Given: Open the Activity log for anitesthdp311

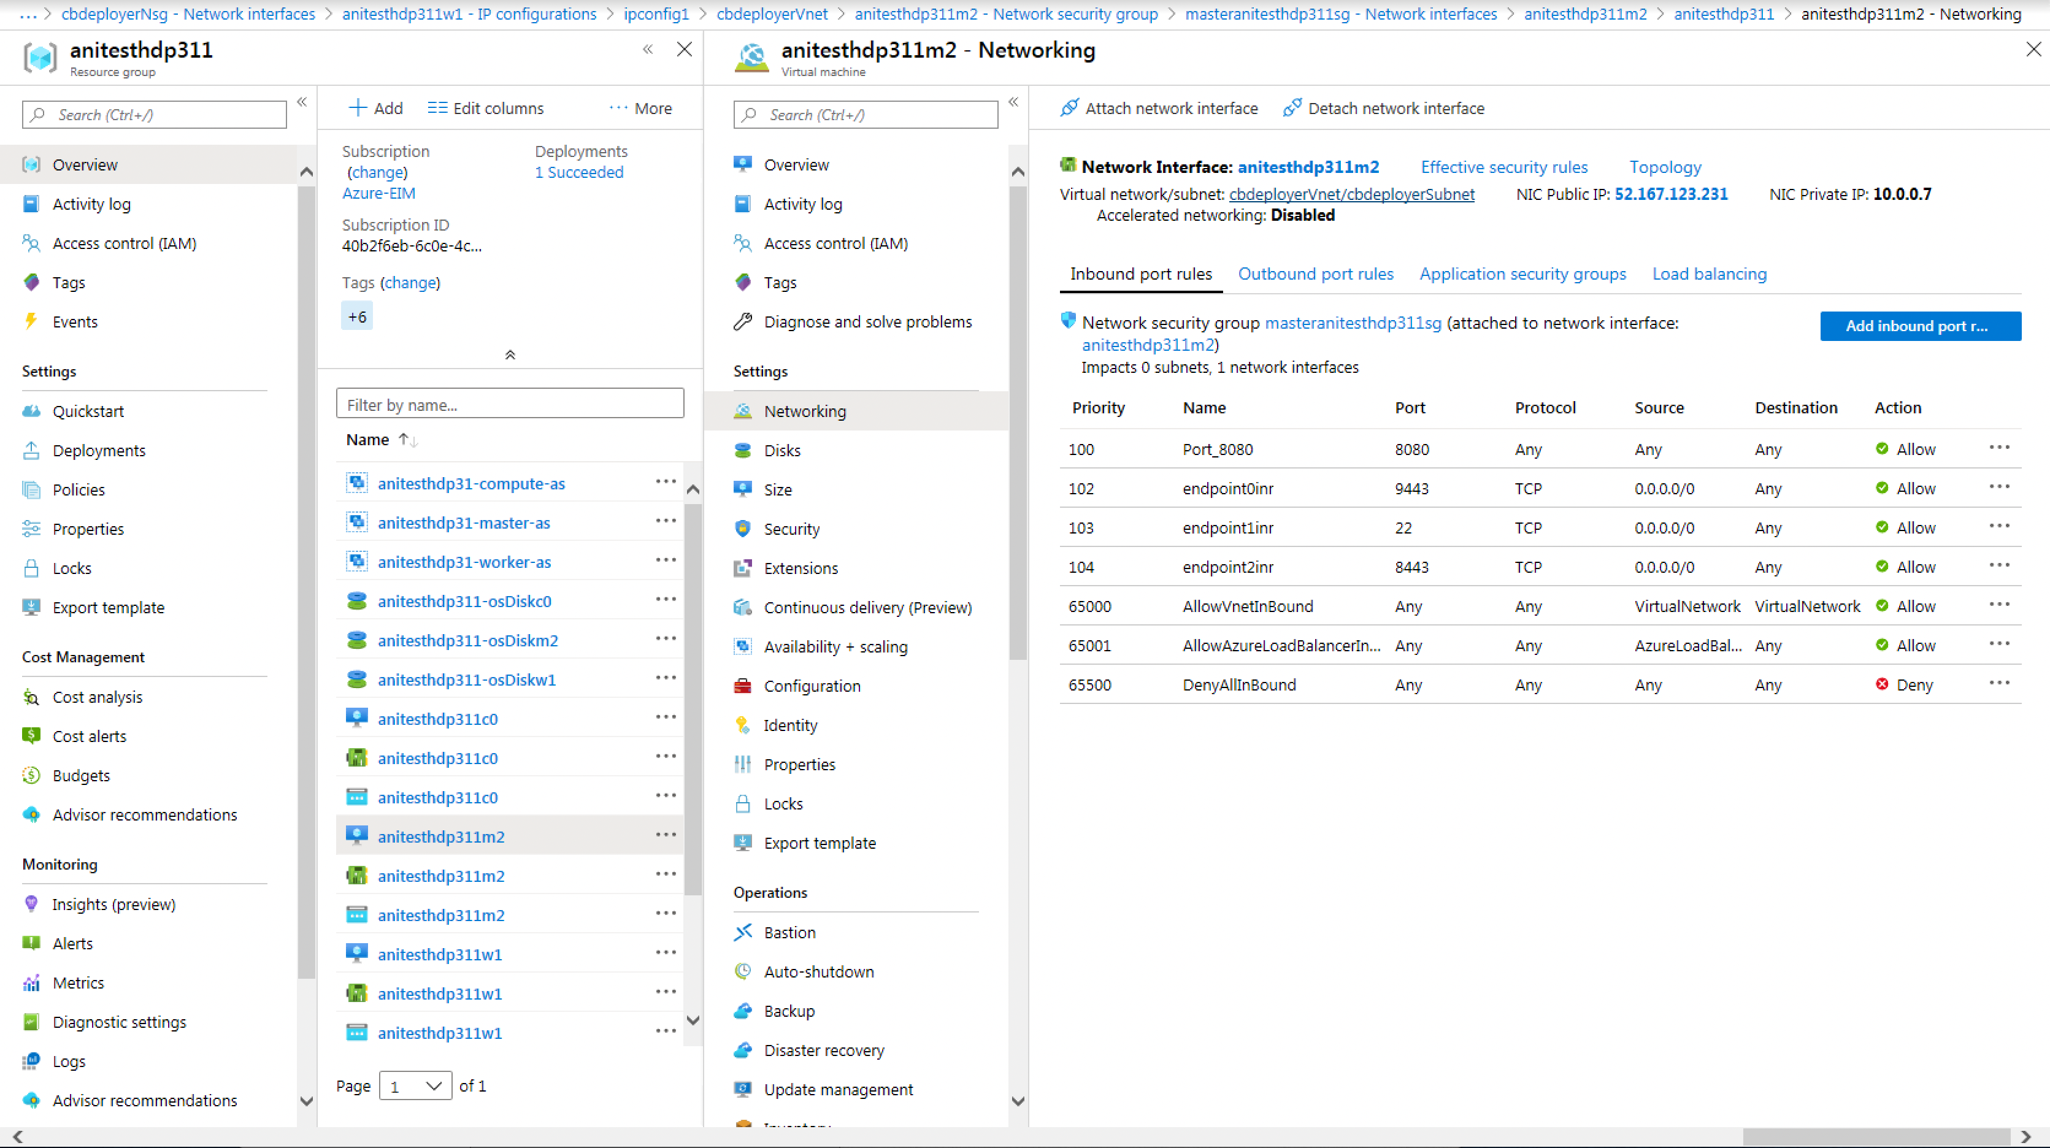Looking at the screenshot, I should tap(91, 204).
